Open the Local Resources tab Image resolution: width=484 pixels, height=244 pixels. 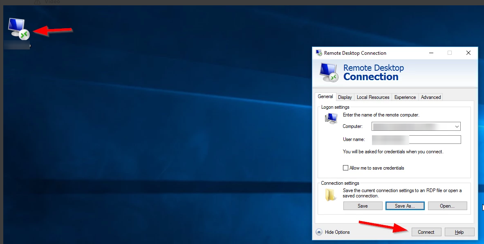372,97
